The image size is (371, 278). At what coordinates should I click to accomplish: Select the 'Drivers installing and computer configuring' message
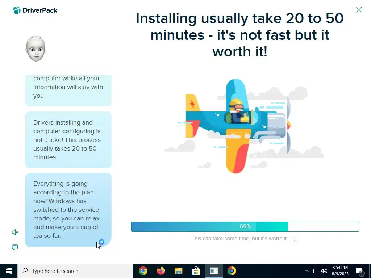[x=68, y=140]
